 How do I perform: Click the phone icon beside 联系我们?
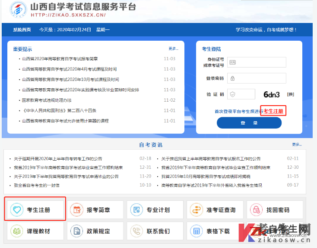[x=136, y=231]
